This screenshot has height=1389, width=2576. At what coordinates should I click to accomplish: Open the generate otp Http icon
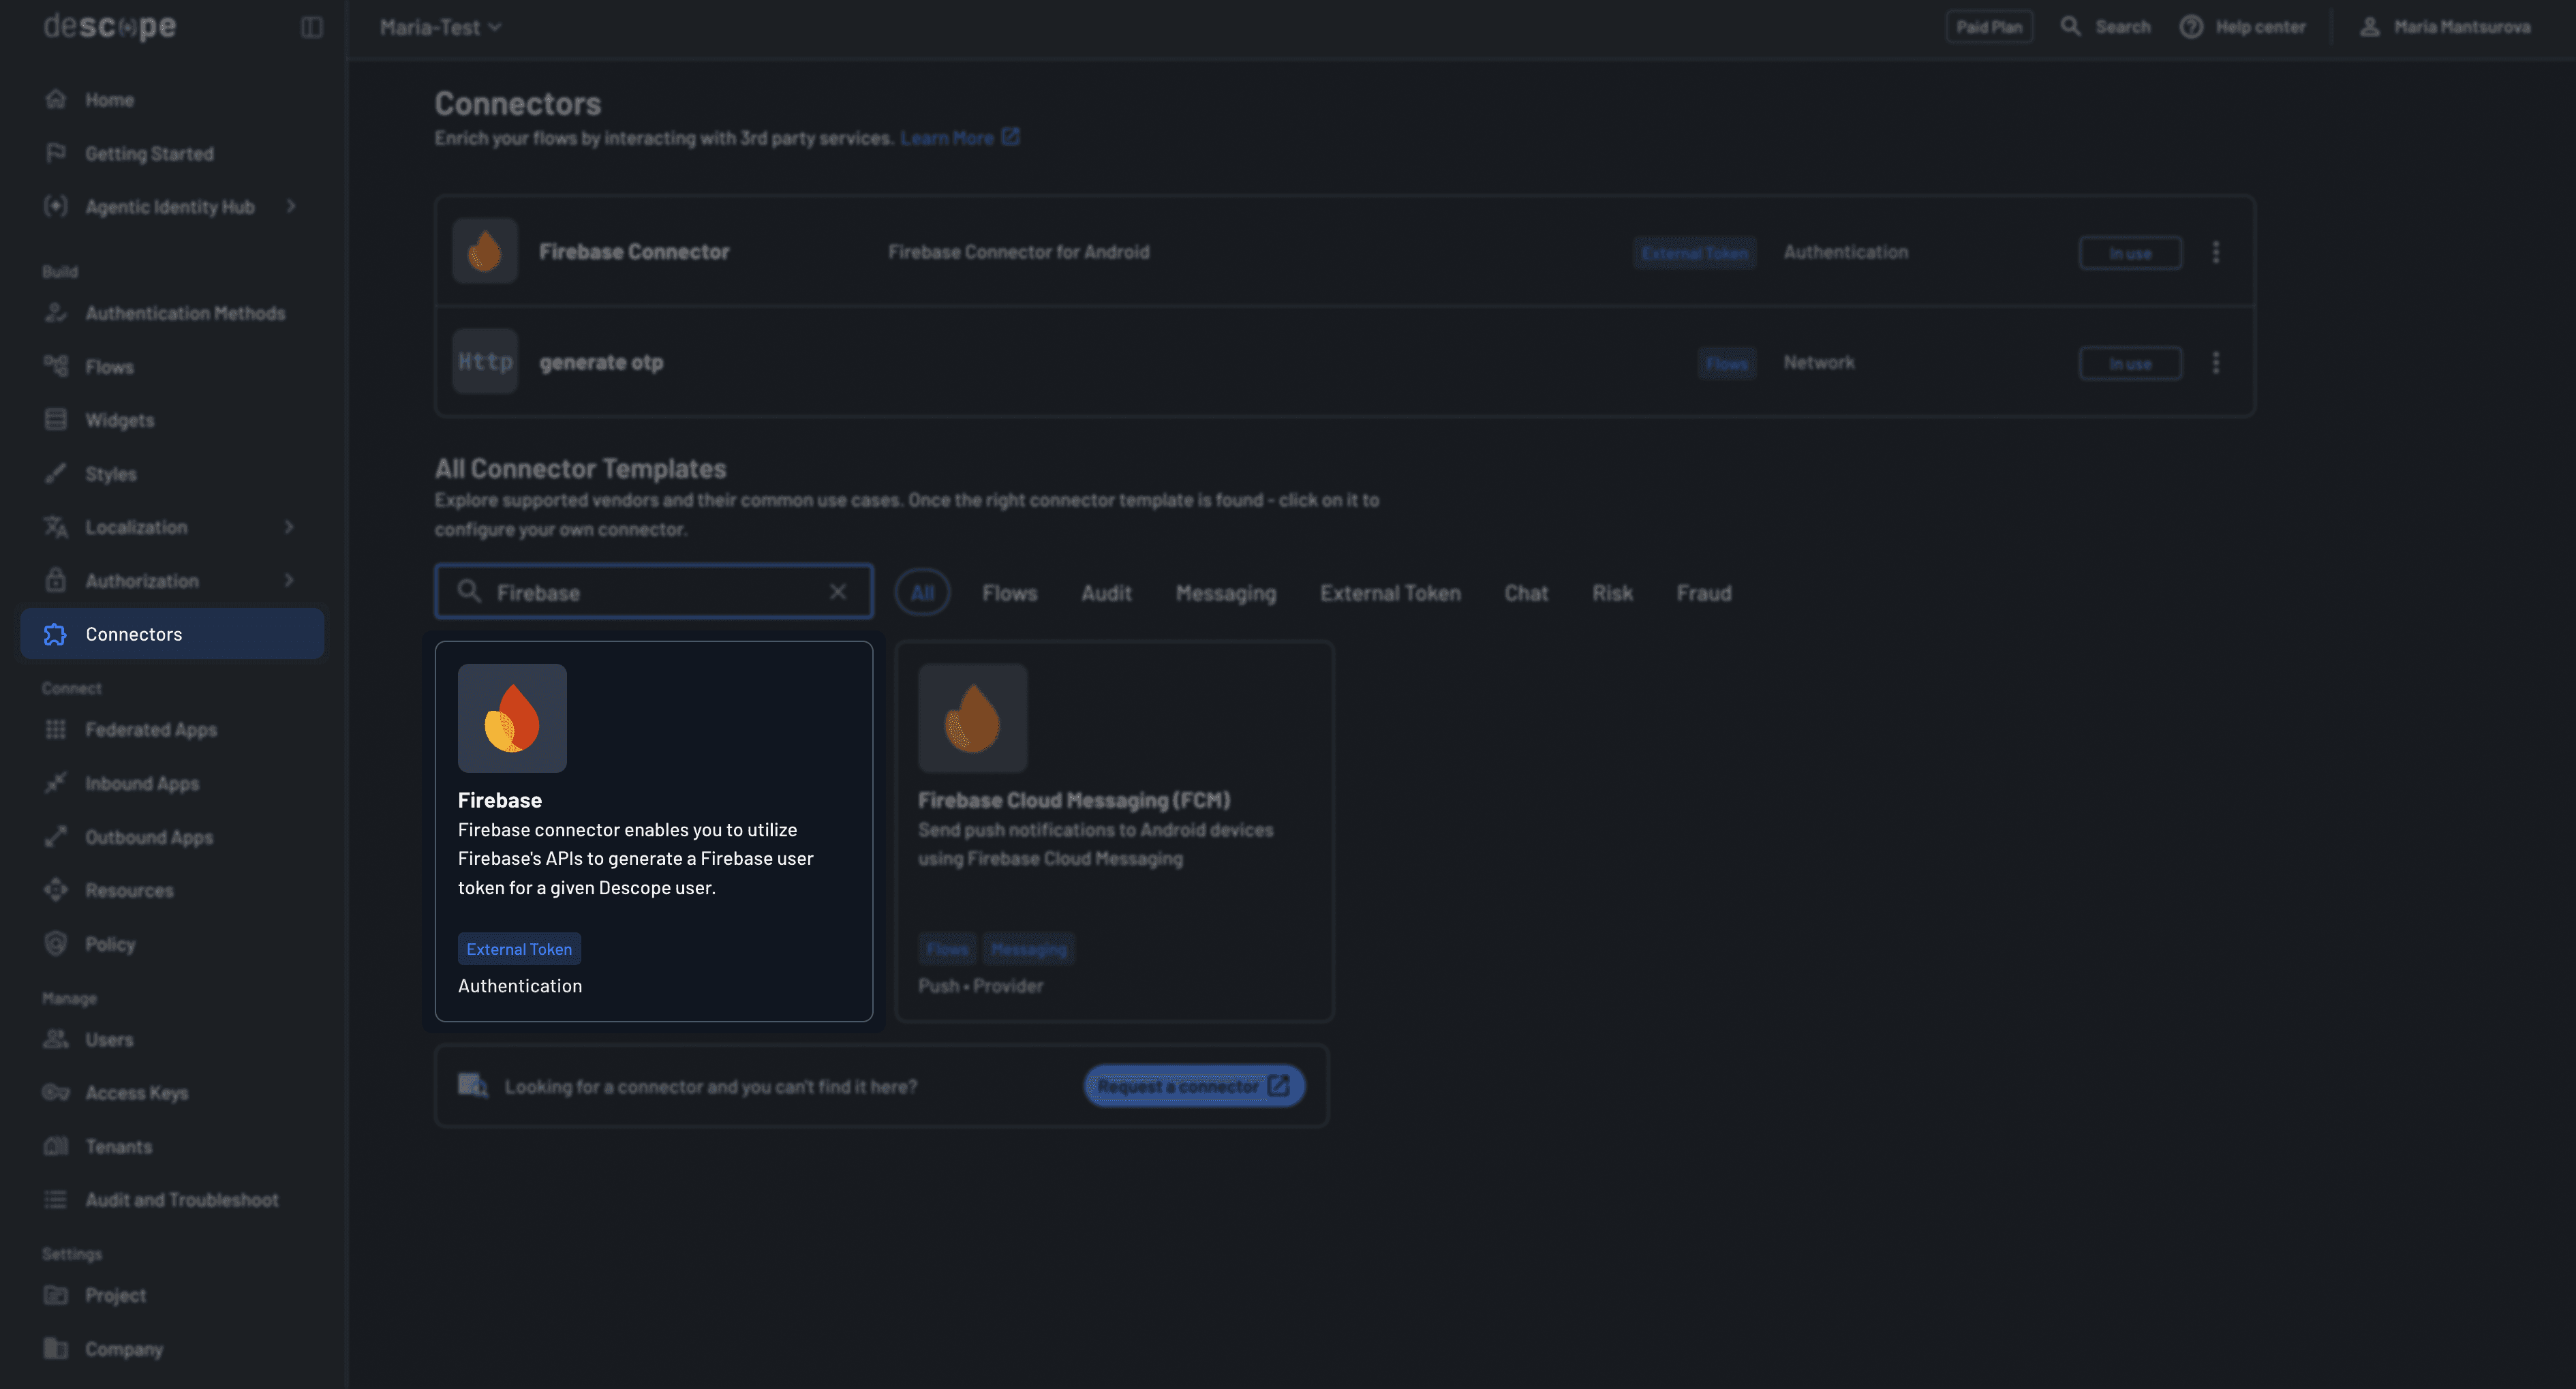(x=485, y=361)
